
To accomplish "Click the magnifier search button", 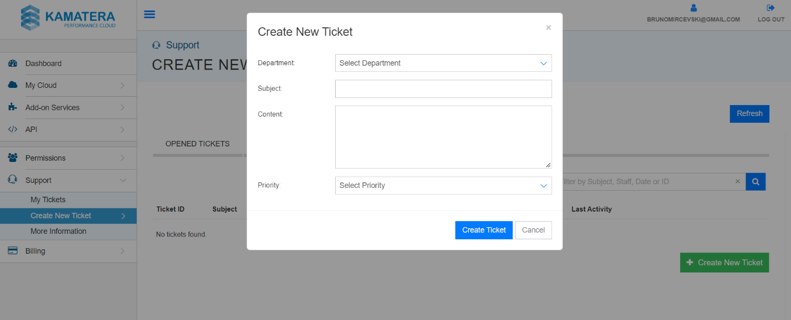I will (x=756, y=181).
